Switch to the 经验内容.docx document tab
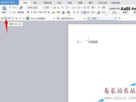This screenshot has width=136, height=102. tap(67, 18)
